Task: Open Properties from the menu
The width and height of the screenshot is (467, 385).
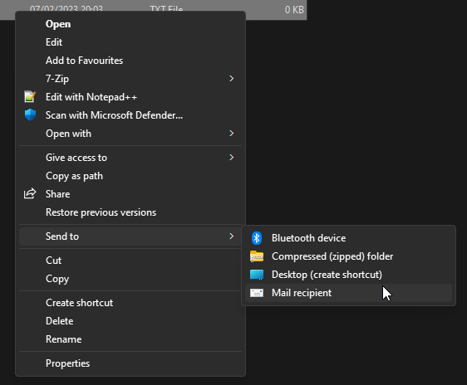Action: pyautogui.click(x=130, y=363)
